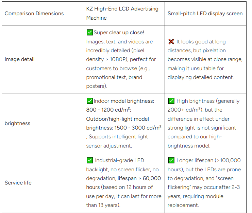Click the text Supports intelligent light sensor adjustment
252x213 pixels.
pyautogui.click(x=117, y=141)
